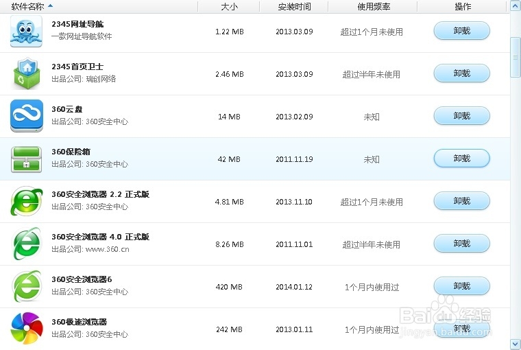Click the scrollbar up arrow
The width and height of the screenshot is (521, 350).
pyautogui.click(x=516, y=6)
